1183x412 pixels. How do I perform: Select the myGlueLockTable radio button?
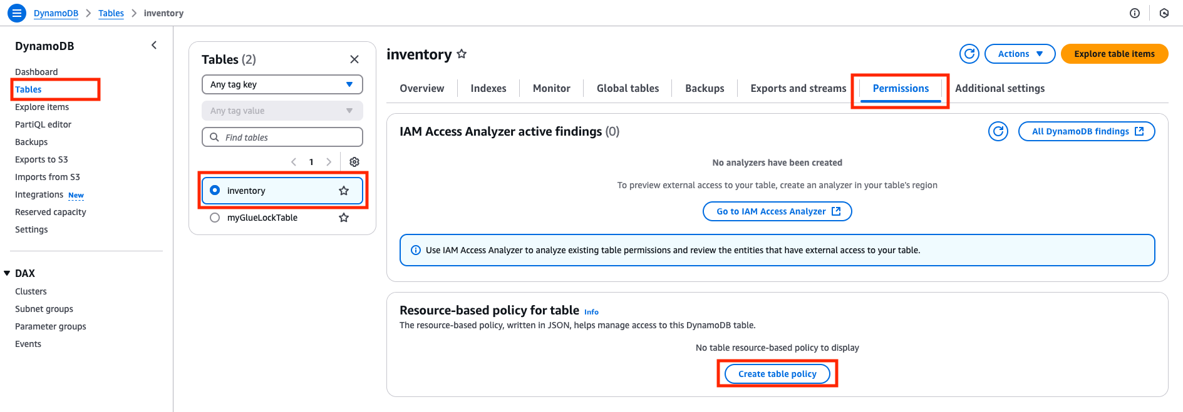tap(215, 218)
